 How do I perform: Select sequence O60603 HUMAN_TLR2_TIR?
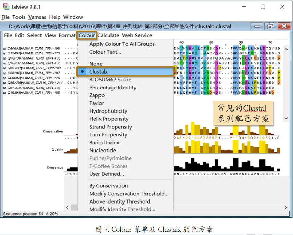[x=32, y=78]
